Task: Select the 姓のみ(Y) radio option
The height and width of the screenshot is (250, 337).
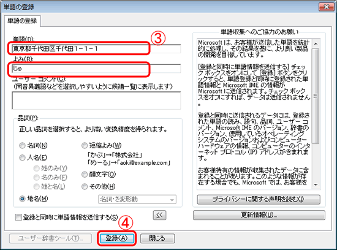Action: pos(37,168)
